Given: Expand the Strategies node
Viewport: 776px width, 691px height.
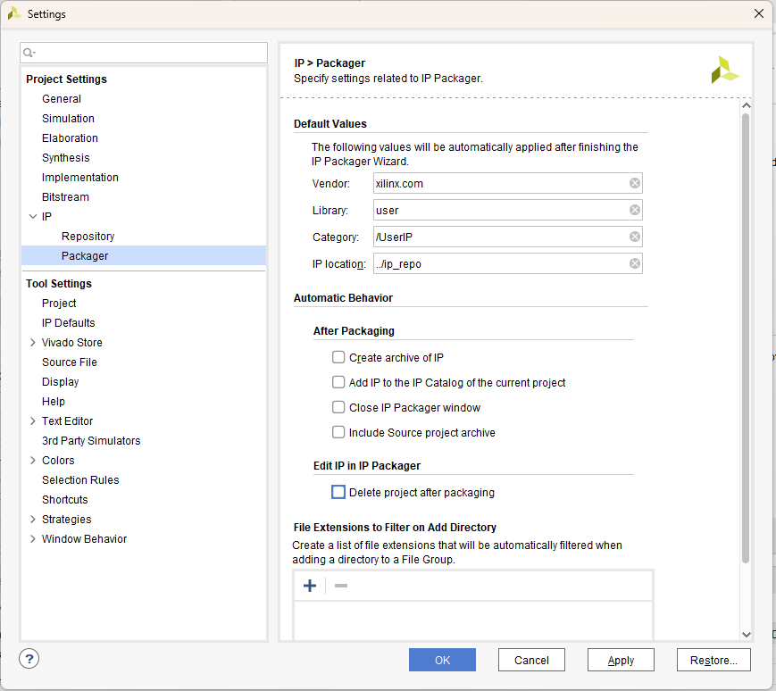Looking at the screenshot, I should pyautogui.click(x=33, y=519).
